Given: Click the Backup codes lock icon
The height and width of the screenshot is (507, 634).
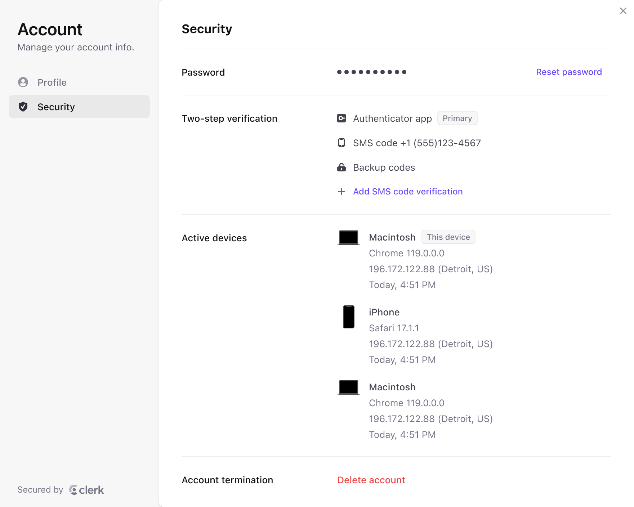Looking at the screenshot, I should click(x=341, y=167).
